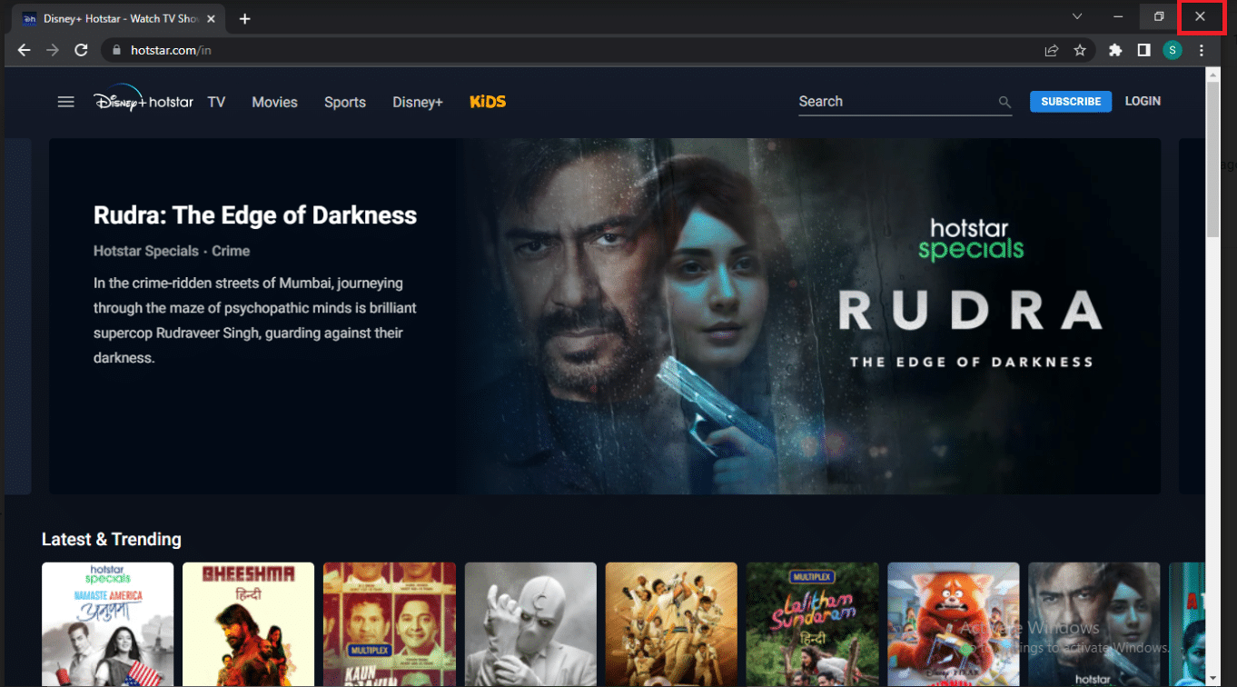This screenshot has width=1237, height=687.
Task: Switch to the KiDS section
Action: (488, 102)
